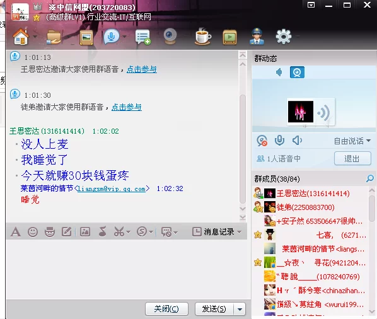
Task: Expand the S icon dropdown arrow
Action: (x=151, y=232)
